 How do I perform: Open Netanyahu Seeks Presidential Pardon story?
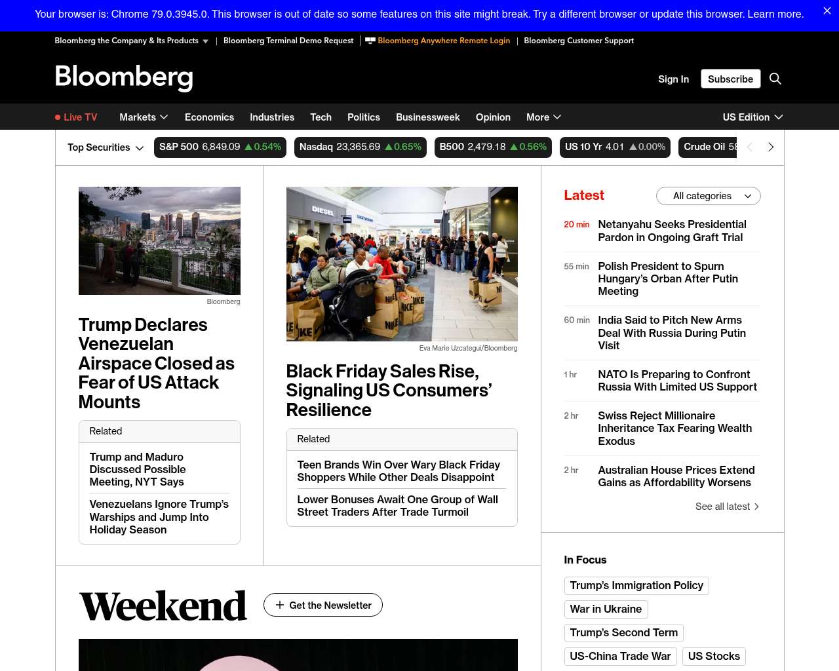coord(672,231)
